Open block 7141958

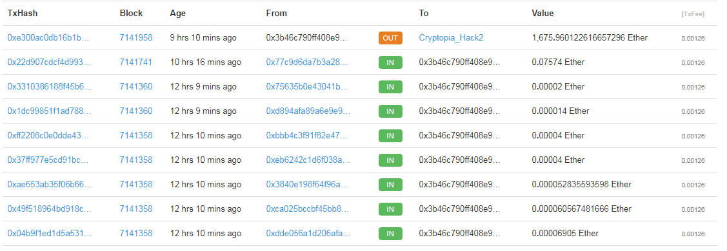(136, 38)
